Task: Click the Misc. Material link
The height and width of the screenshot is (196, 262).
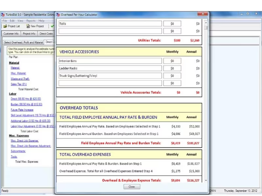Action: coord(18,73)
